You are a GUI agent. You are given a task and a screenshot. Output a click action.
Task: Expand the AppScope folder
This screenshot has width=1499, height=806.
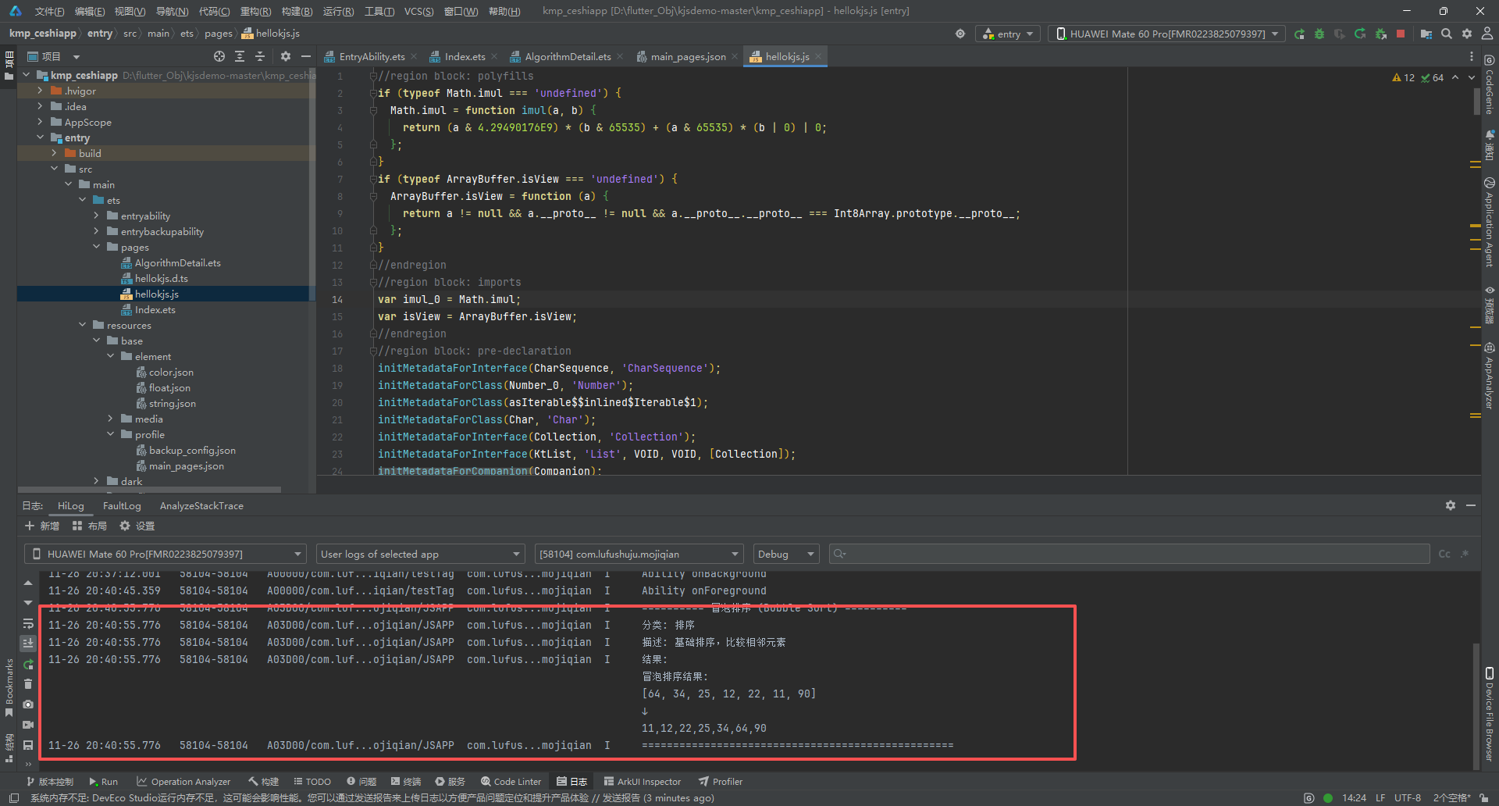pyautogui.click(x=41, y=122)
